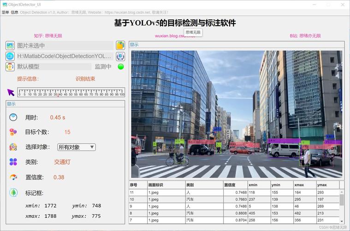This screenshot has height=231, width=350.
Task: Click the green 监测中 status light
Action: pyautogui.click(x=121, y=67)
